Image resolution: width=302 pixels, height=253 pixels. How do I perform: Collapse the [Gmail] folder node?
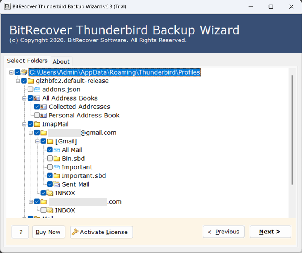[37, 141]
